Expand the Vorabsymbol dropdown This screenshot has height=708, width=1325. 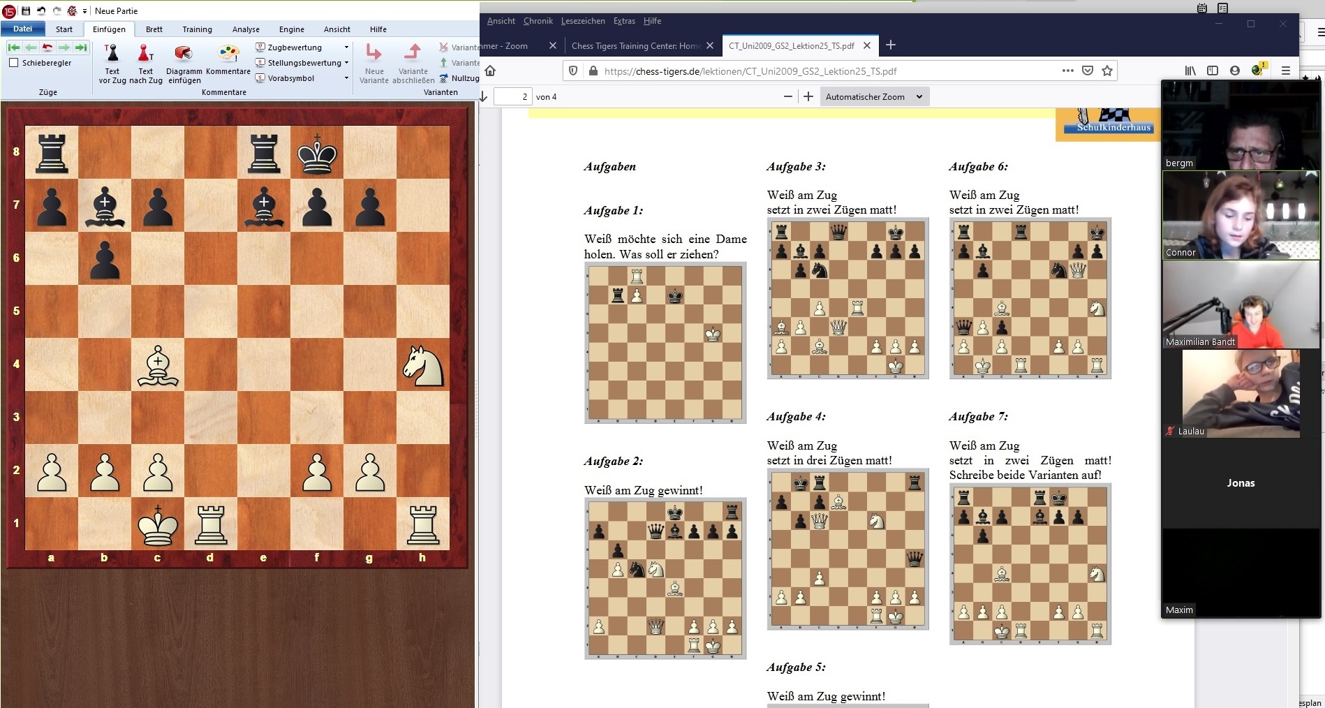(x=346, y=78)
